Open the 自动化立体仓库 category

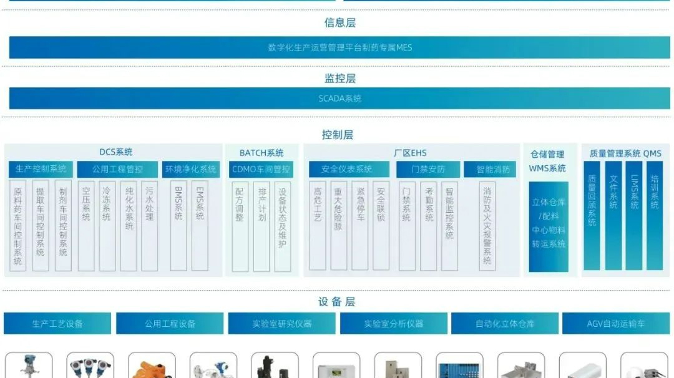(x=505, y=324)
